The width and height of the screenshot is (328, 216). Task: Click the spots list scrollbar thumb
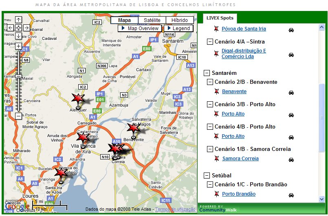pyautogui.click(x=322, y=118)
